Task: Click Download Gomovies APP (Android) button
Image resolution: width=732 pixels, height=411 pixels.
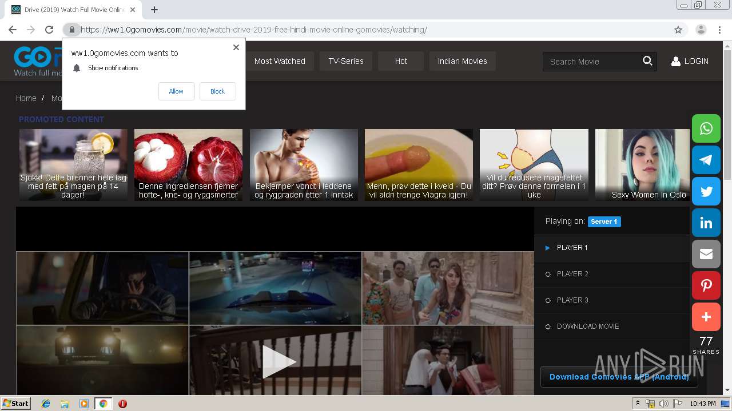Action: pyautogui.click(x=619, y=377)
